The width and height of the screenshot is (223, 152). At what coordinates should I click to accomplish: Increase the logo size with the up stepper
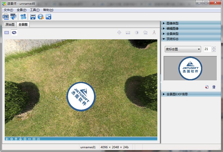[214, 48]
